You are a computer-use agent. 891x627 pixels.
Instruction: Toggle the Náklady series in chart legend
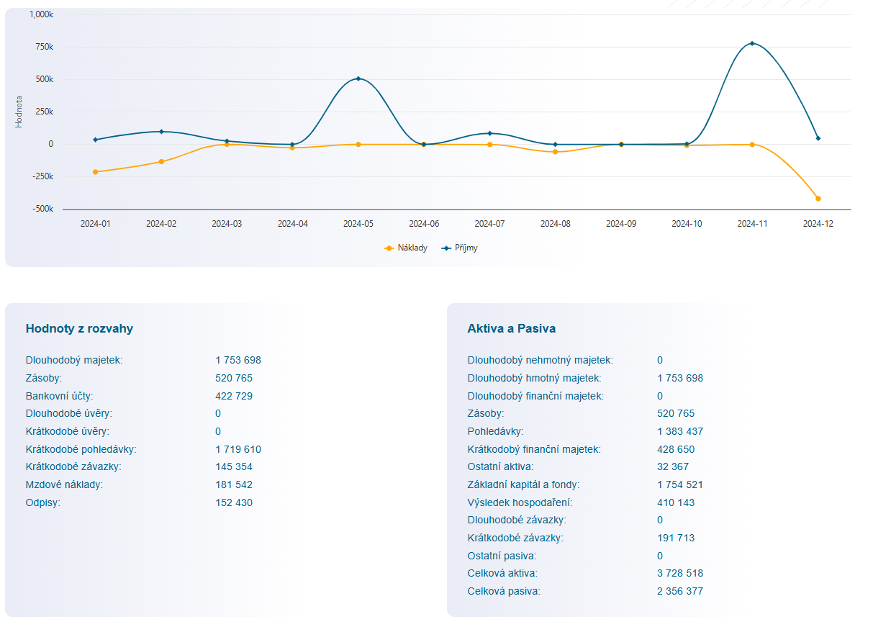point(412,248)
